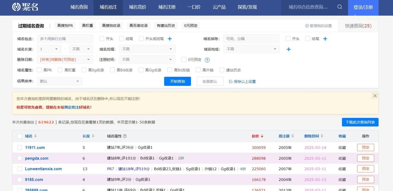The height and width of the screenshot is (191, 393).
Task: Select the 11911.com row checkbox
Action: 20,148
